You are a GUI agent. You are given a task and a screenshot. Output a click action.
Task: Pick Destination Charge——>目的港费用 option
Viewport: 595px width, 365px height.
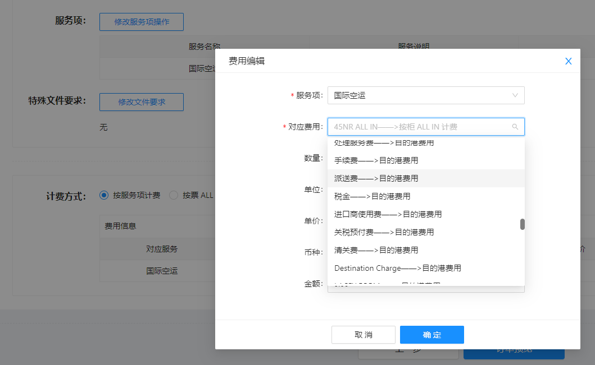point(397,268)
